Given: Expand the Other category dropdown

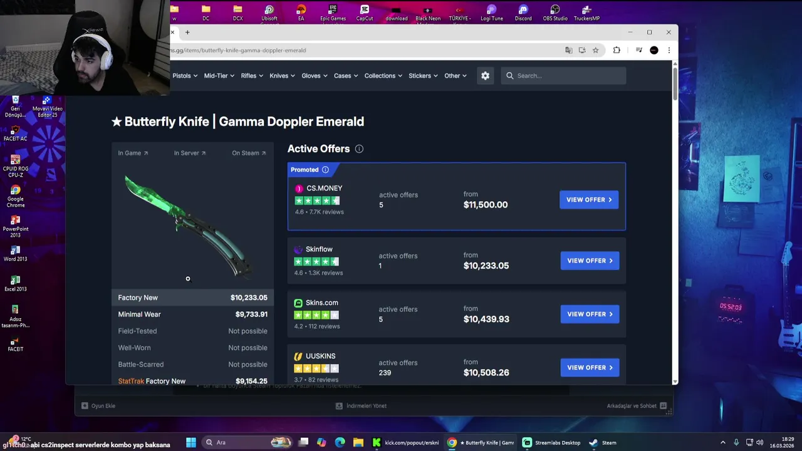Looking at the screenshot, I should (x=456, y=76).
